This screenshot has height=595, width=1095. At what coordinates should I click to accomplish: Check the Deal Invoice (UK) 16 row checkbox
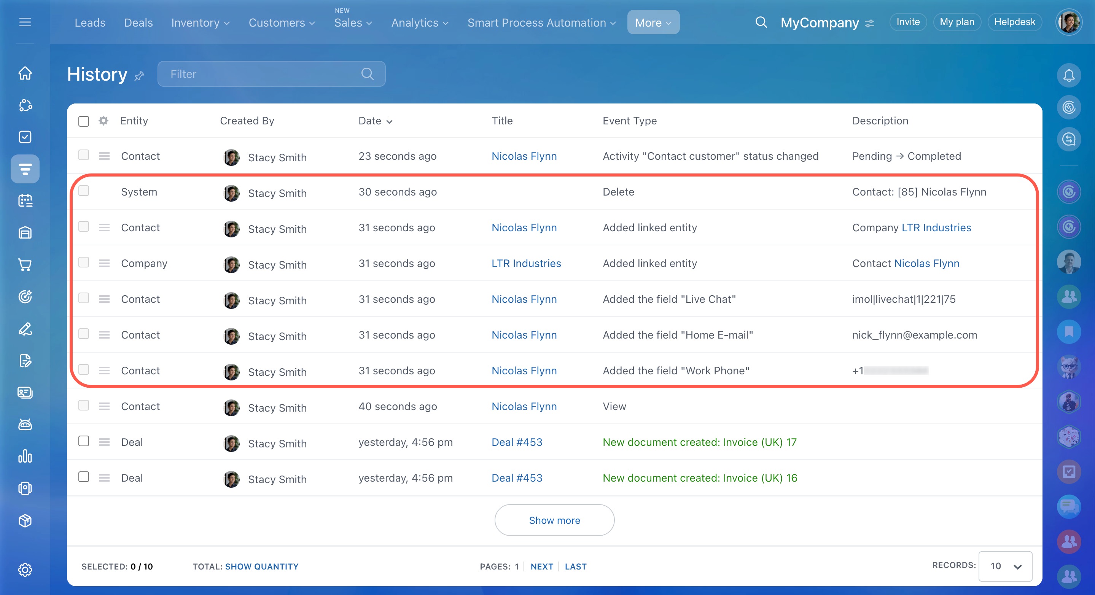pos(84,477)
